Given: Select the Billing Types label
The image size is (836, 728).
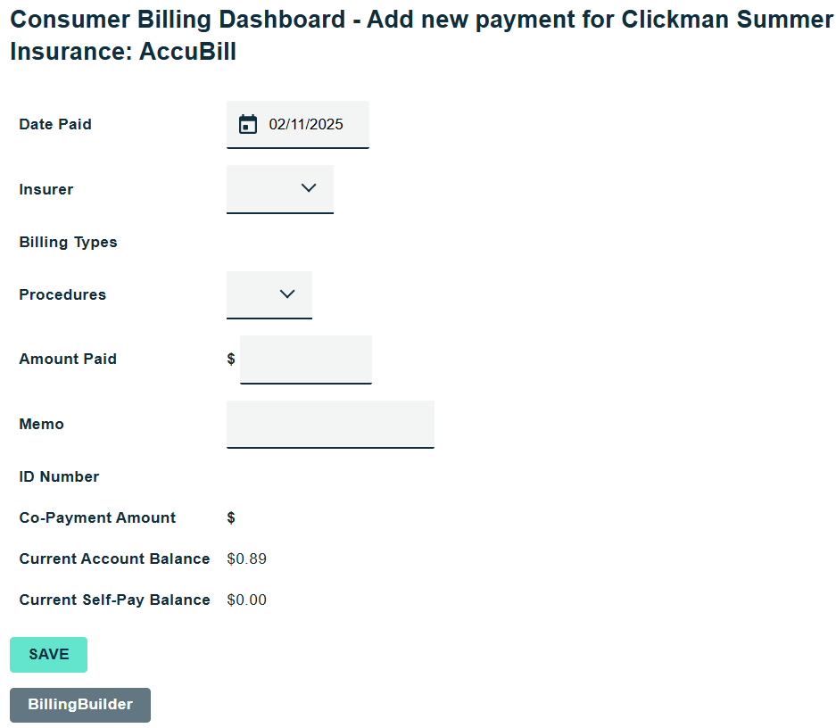Looking at the screenshot, I should (x=69, y=243).
